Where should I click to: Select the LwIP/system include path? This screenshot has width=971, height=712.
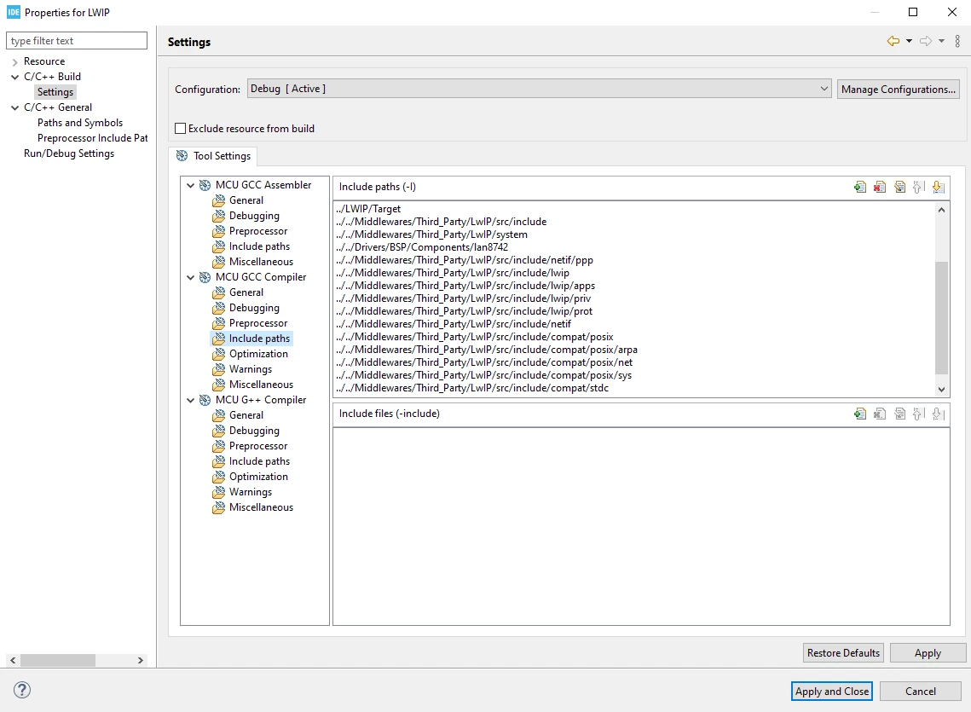pyautogui.click(x=431, y=234)
